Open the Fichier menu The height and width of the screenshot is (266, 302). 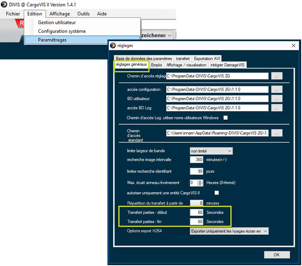coord(13,14)
